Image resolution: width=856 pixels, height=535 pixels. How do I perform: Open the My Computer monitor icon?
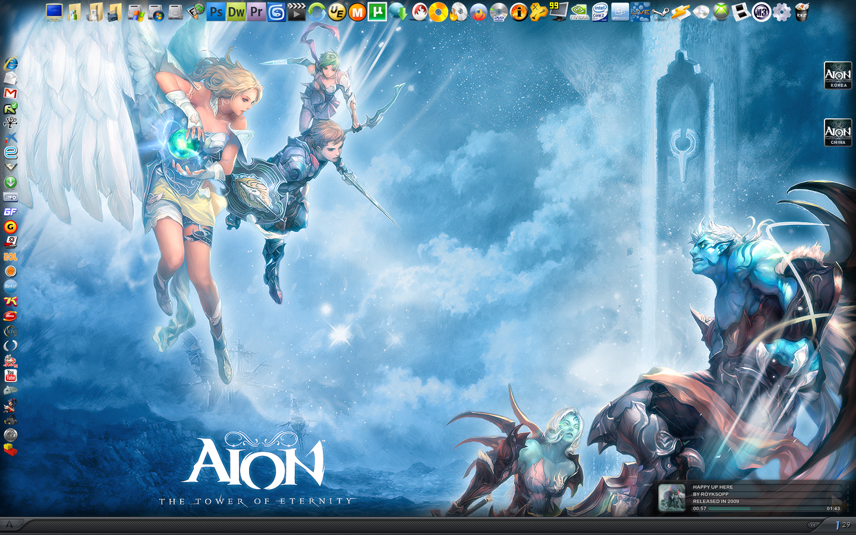pos(54,12)
